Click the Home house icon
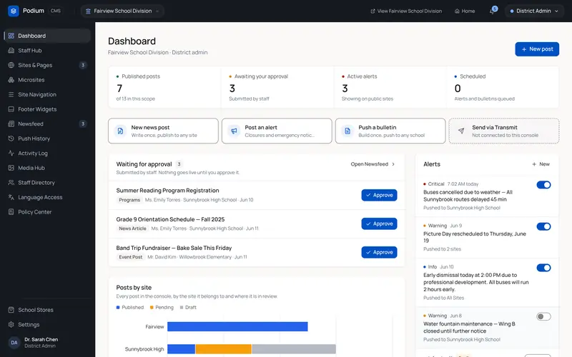This screenshot has width=572, height=357. tap(457, 11)
